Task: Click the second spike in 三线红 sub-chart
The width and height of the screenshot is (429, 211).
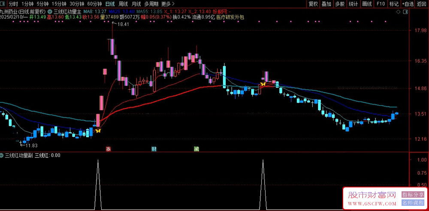Action: (263, 185)
